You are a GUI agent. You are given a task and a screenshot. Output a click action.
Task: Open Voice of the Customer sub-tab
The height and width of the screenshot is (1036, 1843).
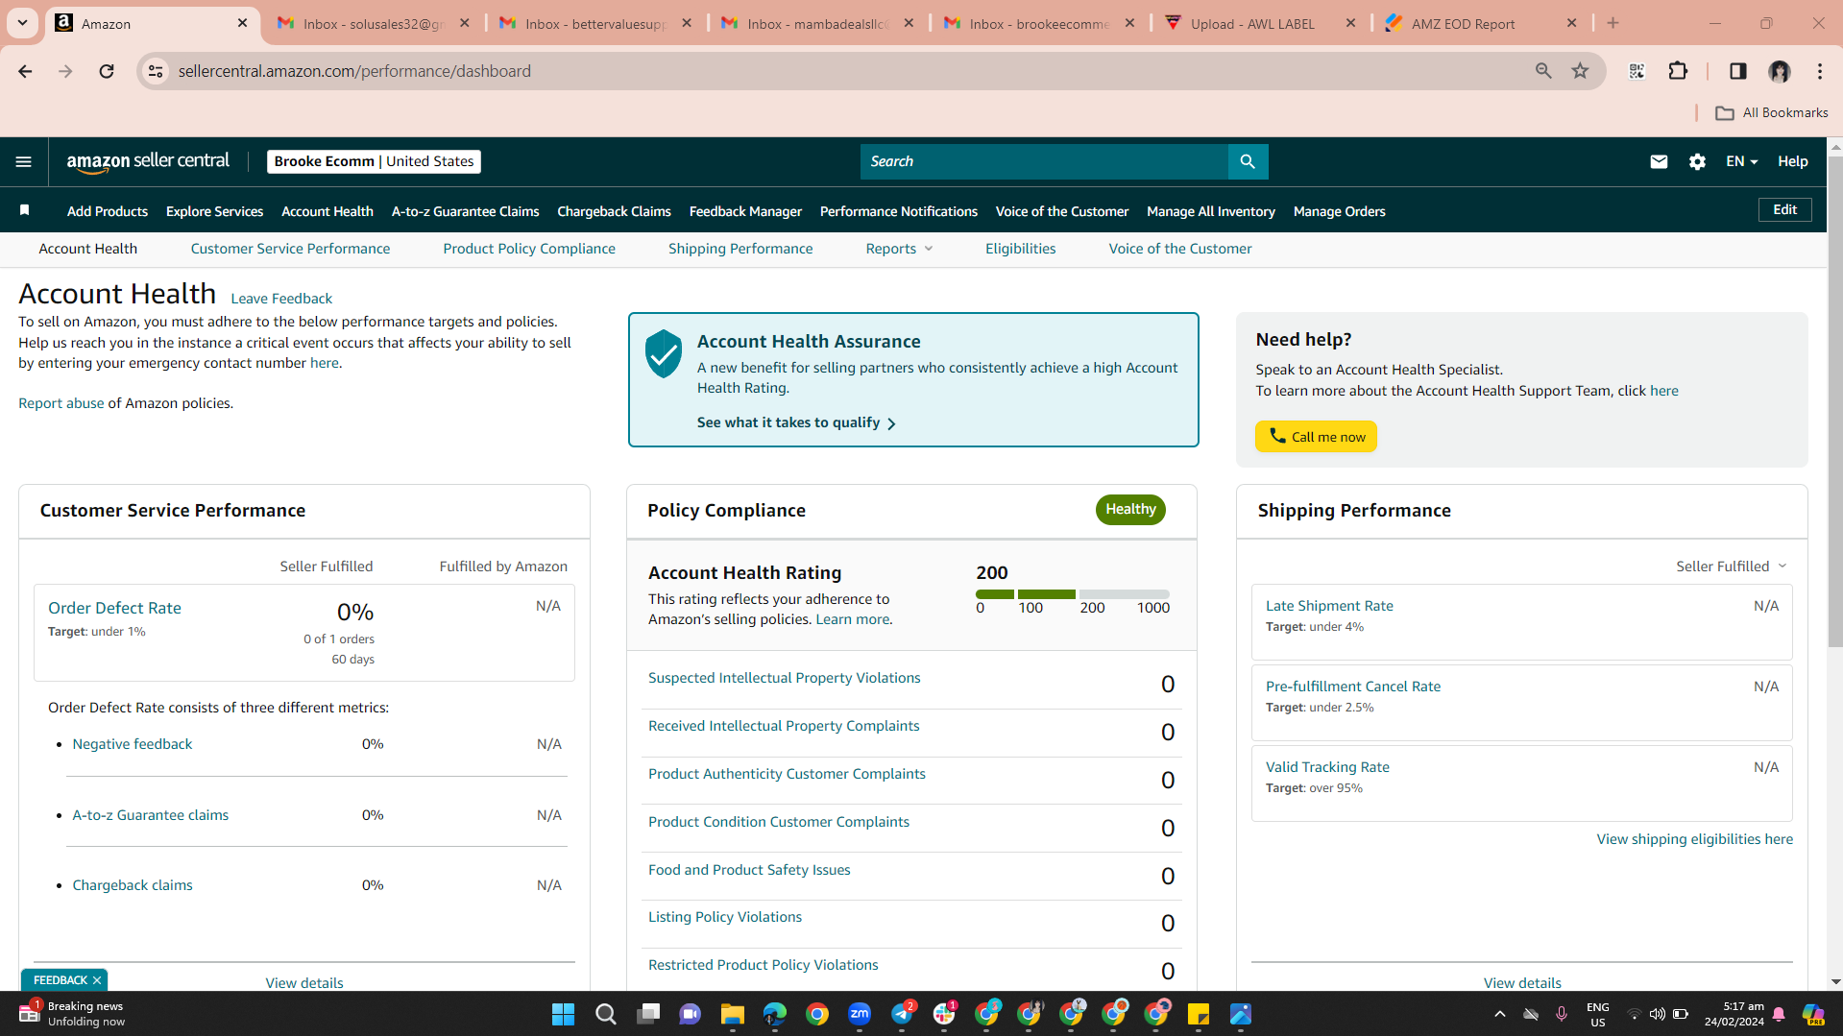[1180, 249]
